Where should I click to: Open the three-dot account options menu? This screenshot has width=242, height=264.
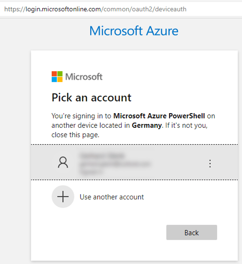pyautogui.click(x=210, y=163)
